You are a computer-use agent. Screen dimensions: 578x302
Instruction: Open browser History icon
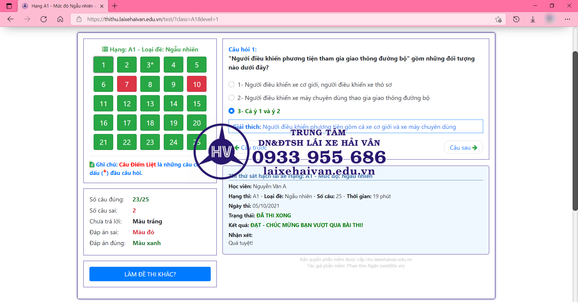pos(516,19)
